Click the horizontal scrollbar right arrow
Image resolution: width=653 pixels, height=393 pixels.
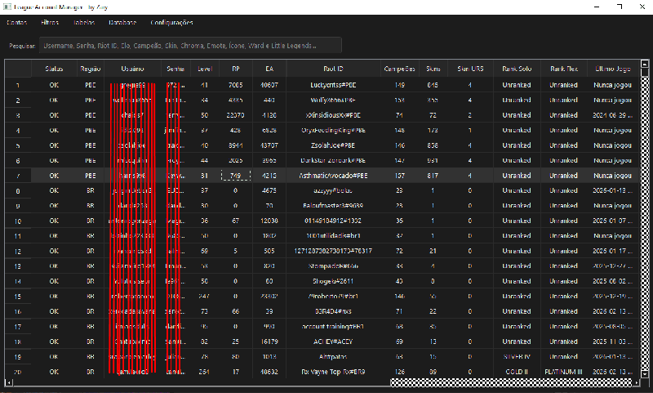(x=634, y=382)
